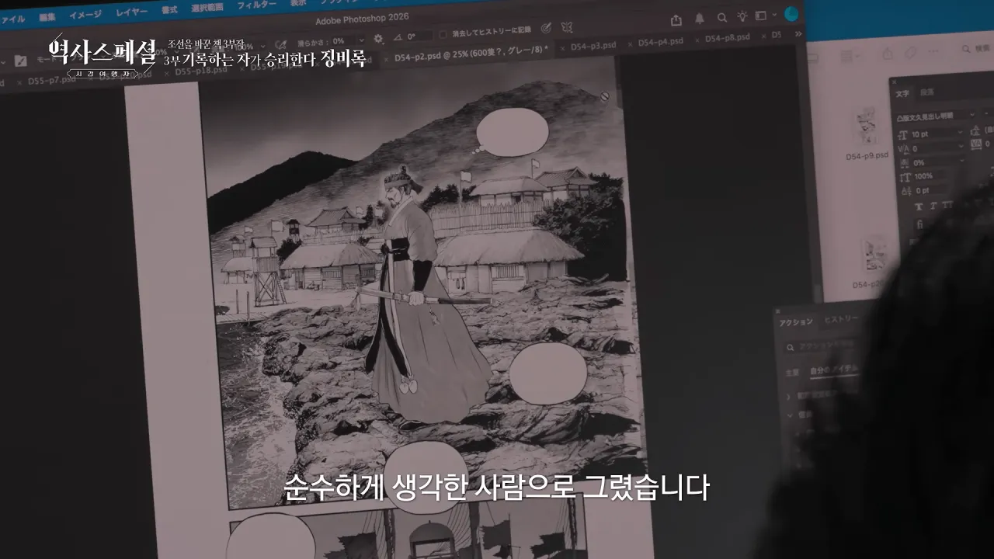
Task: Toggle faux bold in Character panel
Action: pyautogui.click(x=919, y=206)
